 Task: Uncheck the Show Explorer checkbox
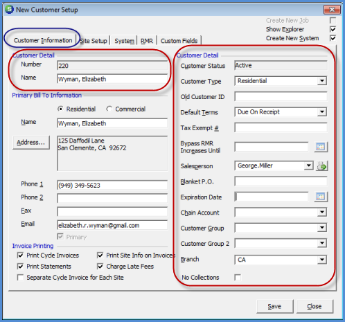click(333, 29)
